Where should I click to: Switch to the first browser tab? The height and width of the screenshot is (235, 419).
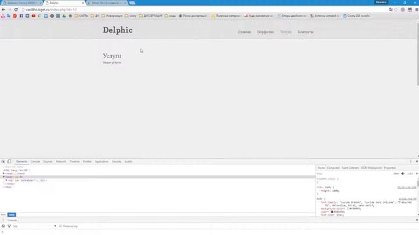22,3
